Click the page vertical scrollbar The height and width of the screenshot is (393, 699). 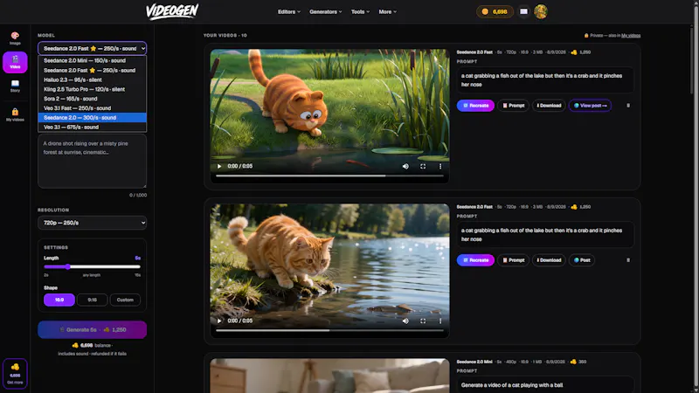pos(695,196)
